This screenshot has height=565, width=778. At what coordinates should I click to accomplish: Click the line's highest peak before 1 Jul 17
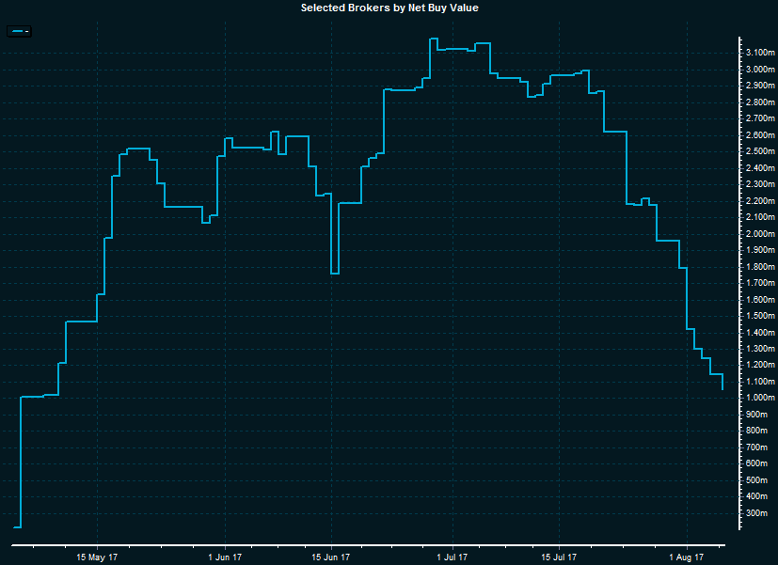click(433, 39)
